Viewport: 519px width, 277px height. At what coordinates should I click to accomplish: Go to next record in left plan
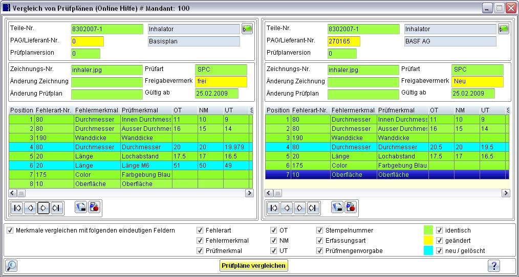[44, 207]
